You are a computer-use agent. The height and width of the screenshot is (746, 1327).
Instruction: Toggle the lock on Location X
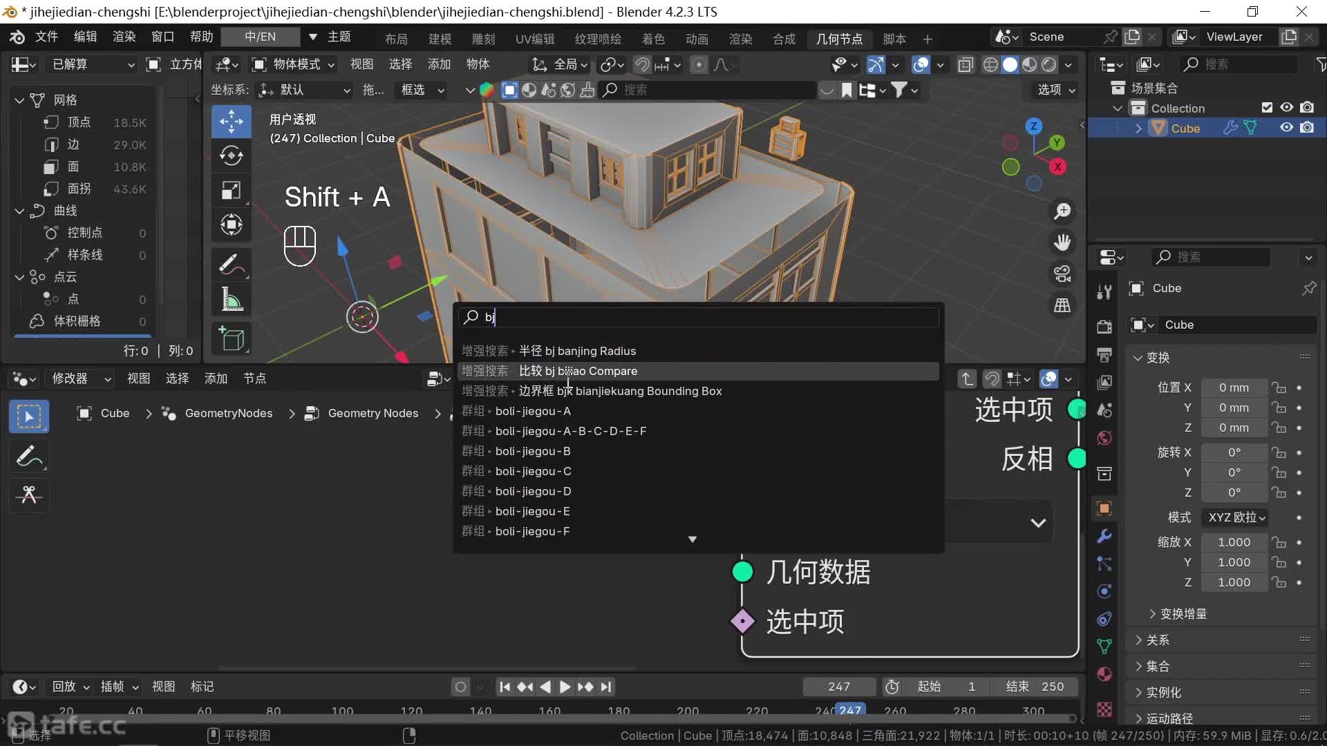click(1279, 388)
